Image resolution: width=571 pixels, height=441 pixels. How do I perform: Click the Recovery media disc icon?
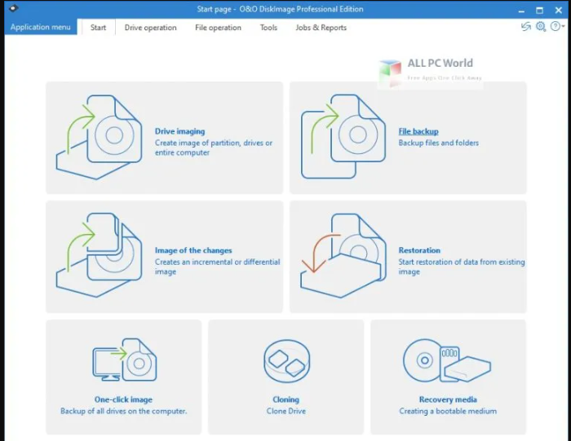[x=447, y=360]
